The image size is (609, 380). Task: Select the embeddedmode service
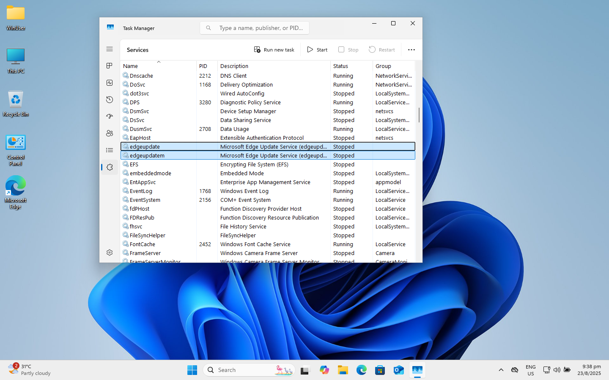coord(268,173)
